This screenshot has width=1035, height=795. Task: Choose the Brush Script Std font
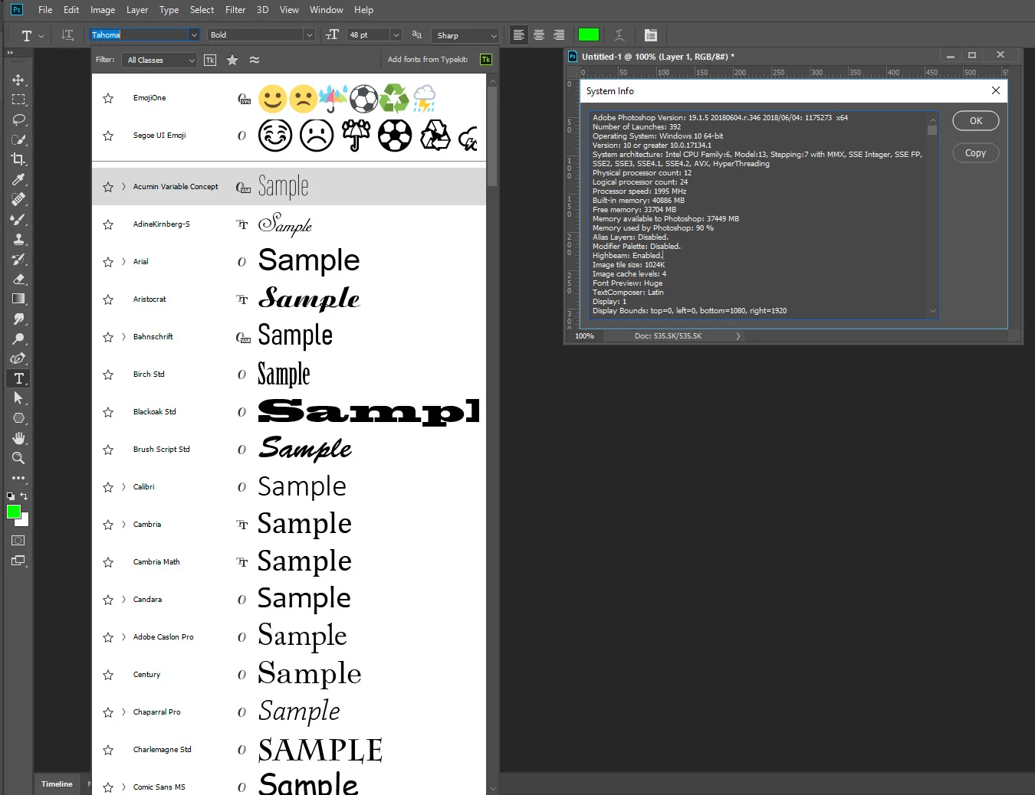coord(289,450)
